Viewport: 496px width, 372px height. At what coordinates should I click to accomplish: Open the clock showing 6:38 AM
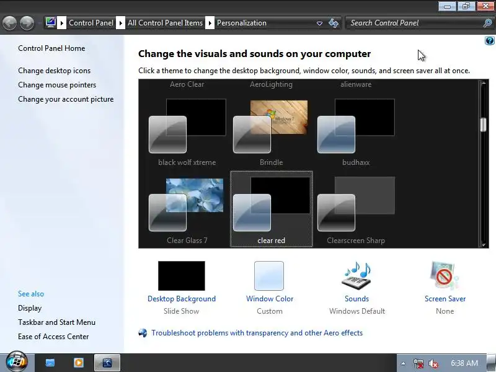click(464, 363)
